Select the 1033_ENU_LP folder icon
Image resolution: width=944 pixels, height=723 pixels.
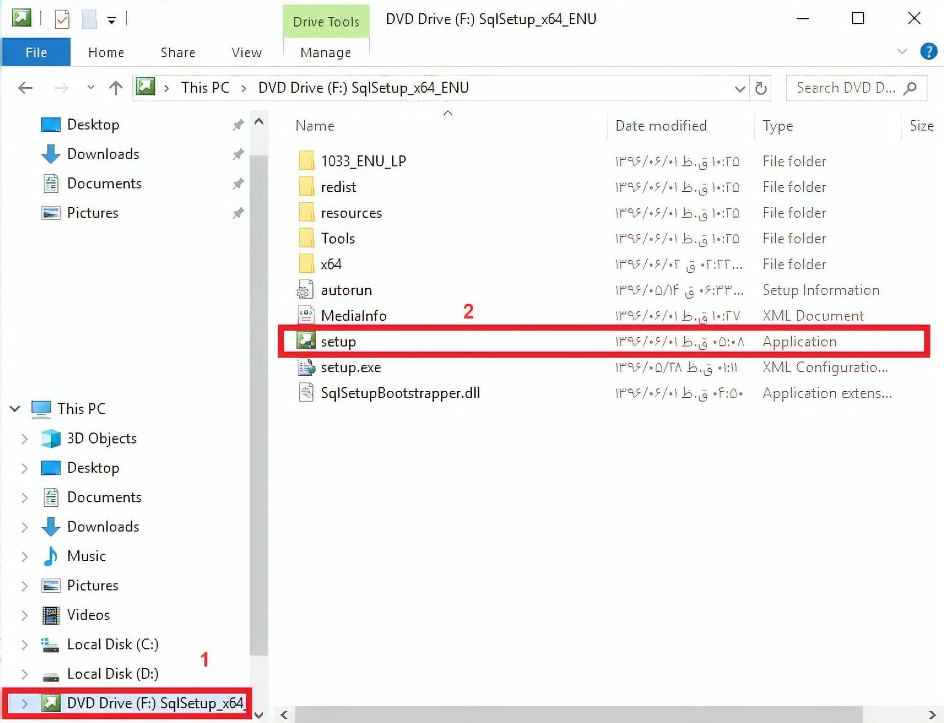pyautogui.click(x=306, y=160)
